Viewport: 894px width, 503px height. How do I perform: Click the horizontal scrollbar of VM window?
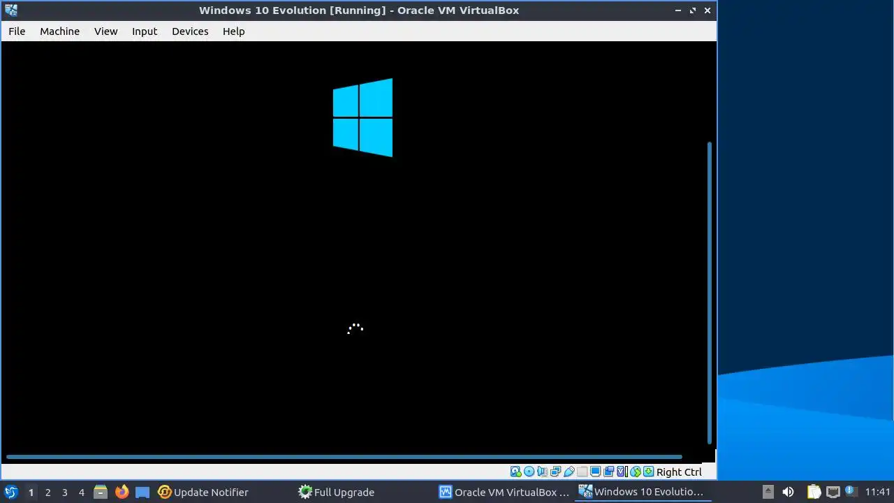coord(344,457)
